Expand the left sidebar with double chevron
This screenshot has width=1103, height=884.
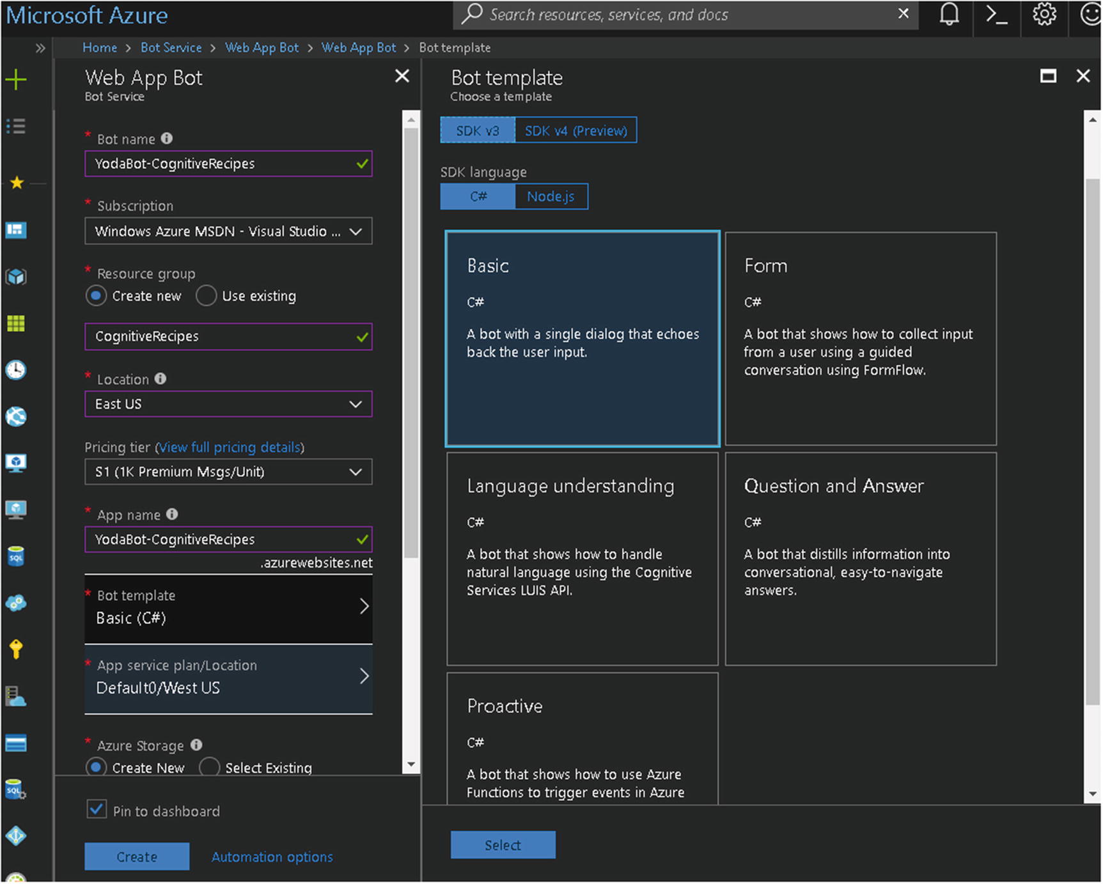coord(40,48)
